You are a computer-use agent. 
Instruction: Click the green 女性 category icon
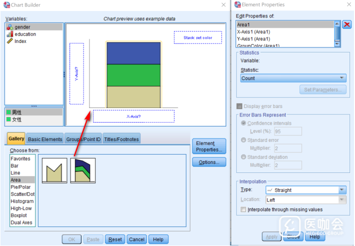pos(8,119)
